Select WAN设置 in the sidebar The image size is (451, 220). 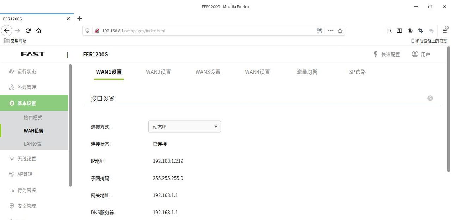34,131
